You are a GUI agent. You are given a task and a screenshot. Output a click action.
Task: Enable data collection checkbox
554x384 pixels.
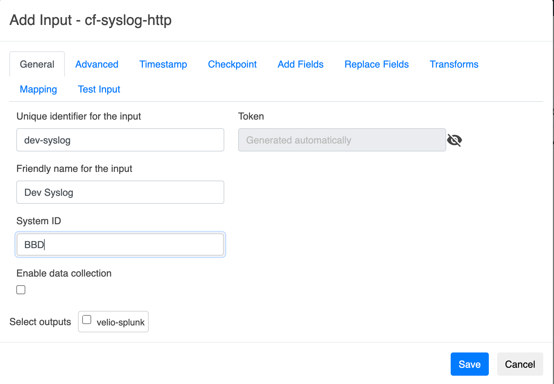pos(21,290)
